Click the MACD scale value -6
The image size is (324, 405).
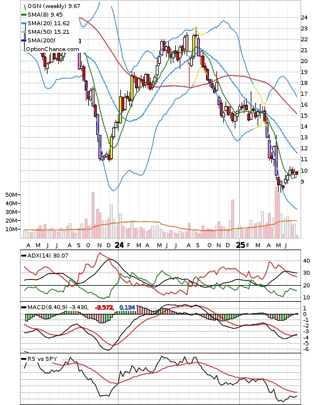[x=306, y=349]
